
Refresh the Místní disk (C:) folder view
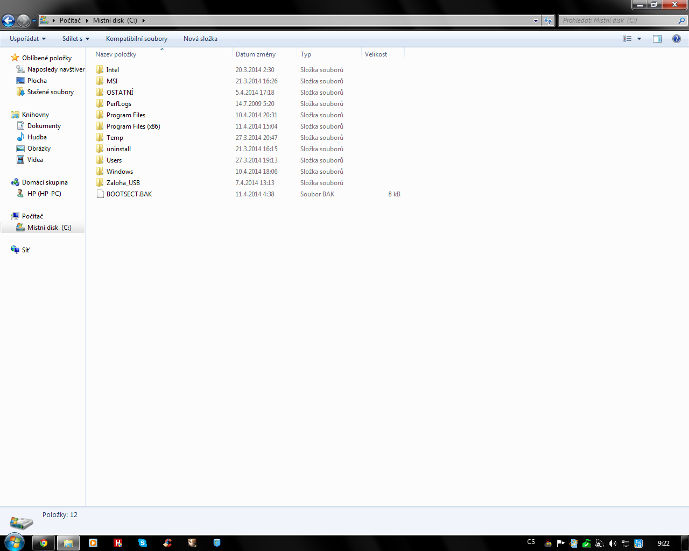tap(548, 20)
